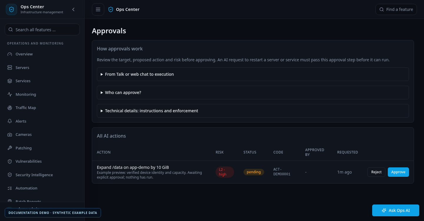Click the Servers stack icon
The width and height of the screenshot is (424, 221).
[10, 67]
